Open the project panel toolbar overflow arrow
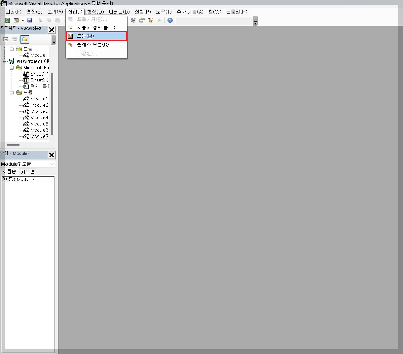 (54, 40)
